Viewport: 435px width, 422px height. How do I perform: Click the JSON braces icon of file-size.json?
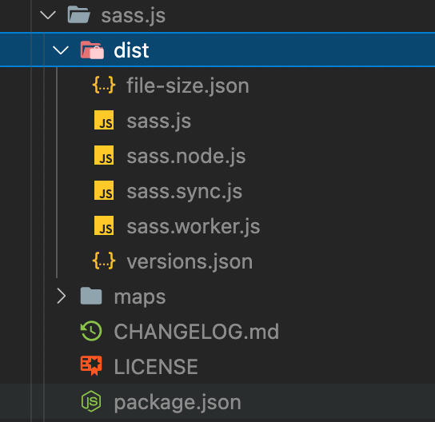[104, 85]
